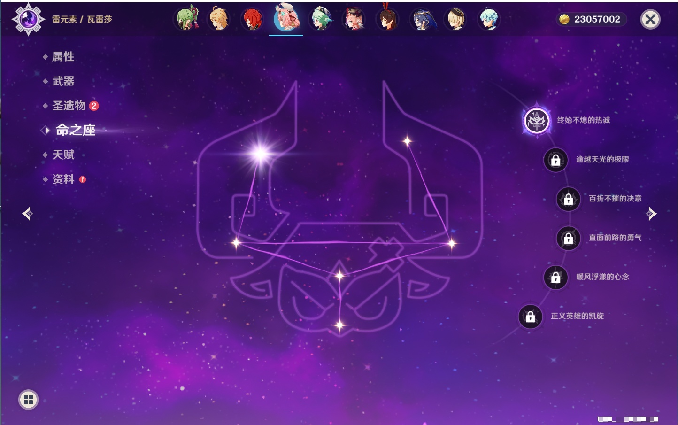The height and width of the screenshot is (425, 678).
Task: Select Chongyun's light-blue-haired avatar
Action: (489, 19)
